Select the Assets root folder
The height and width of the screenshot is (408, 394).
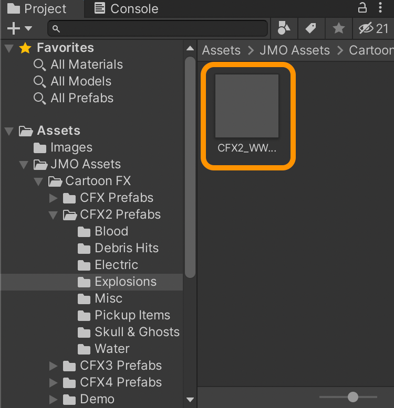point(49,131)
